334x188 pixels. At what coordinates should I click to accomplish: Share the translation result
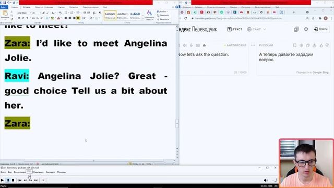314,45
